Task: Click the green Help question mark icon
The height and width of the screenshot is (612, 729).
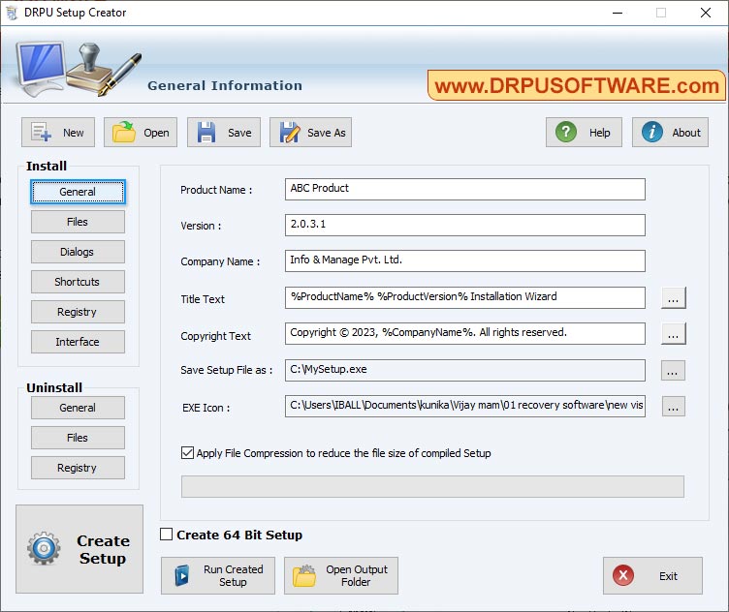Action: pos(566,132)
